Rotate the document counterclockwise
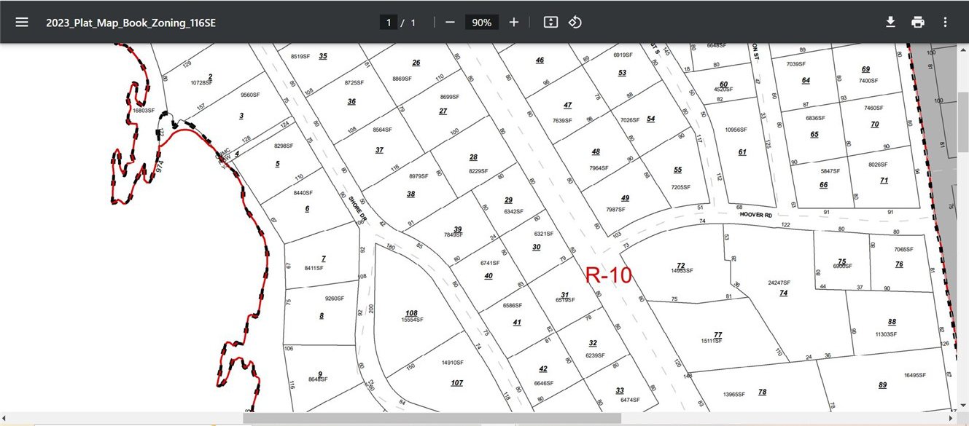Viewport: 969px width, 426px height. (x=575, y=23)
